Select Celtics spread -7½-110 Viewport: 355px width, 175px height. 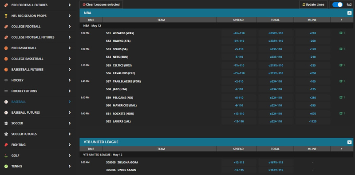(x=239, y=65)
